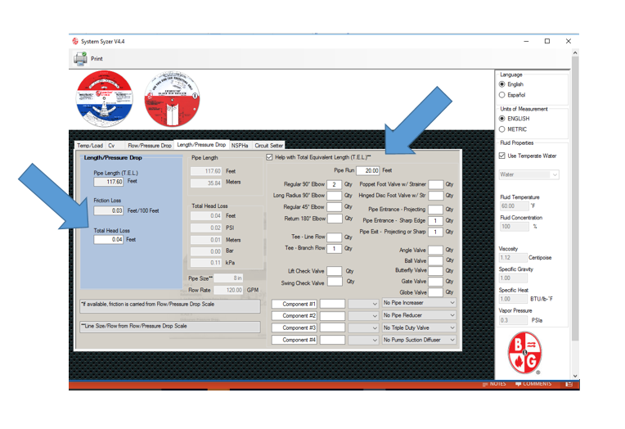Click Ball Valve quantity field
This screenshot has width=625, height=429.
[435, 260]
